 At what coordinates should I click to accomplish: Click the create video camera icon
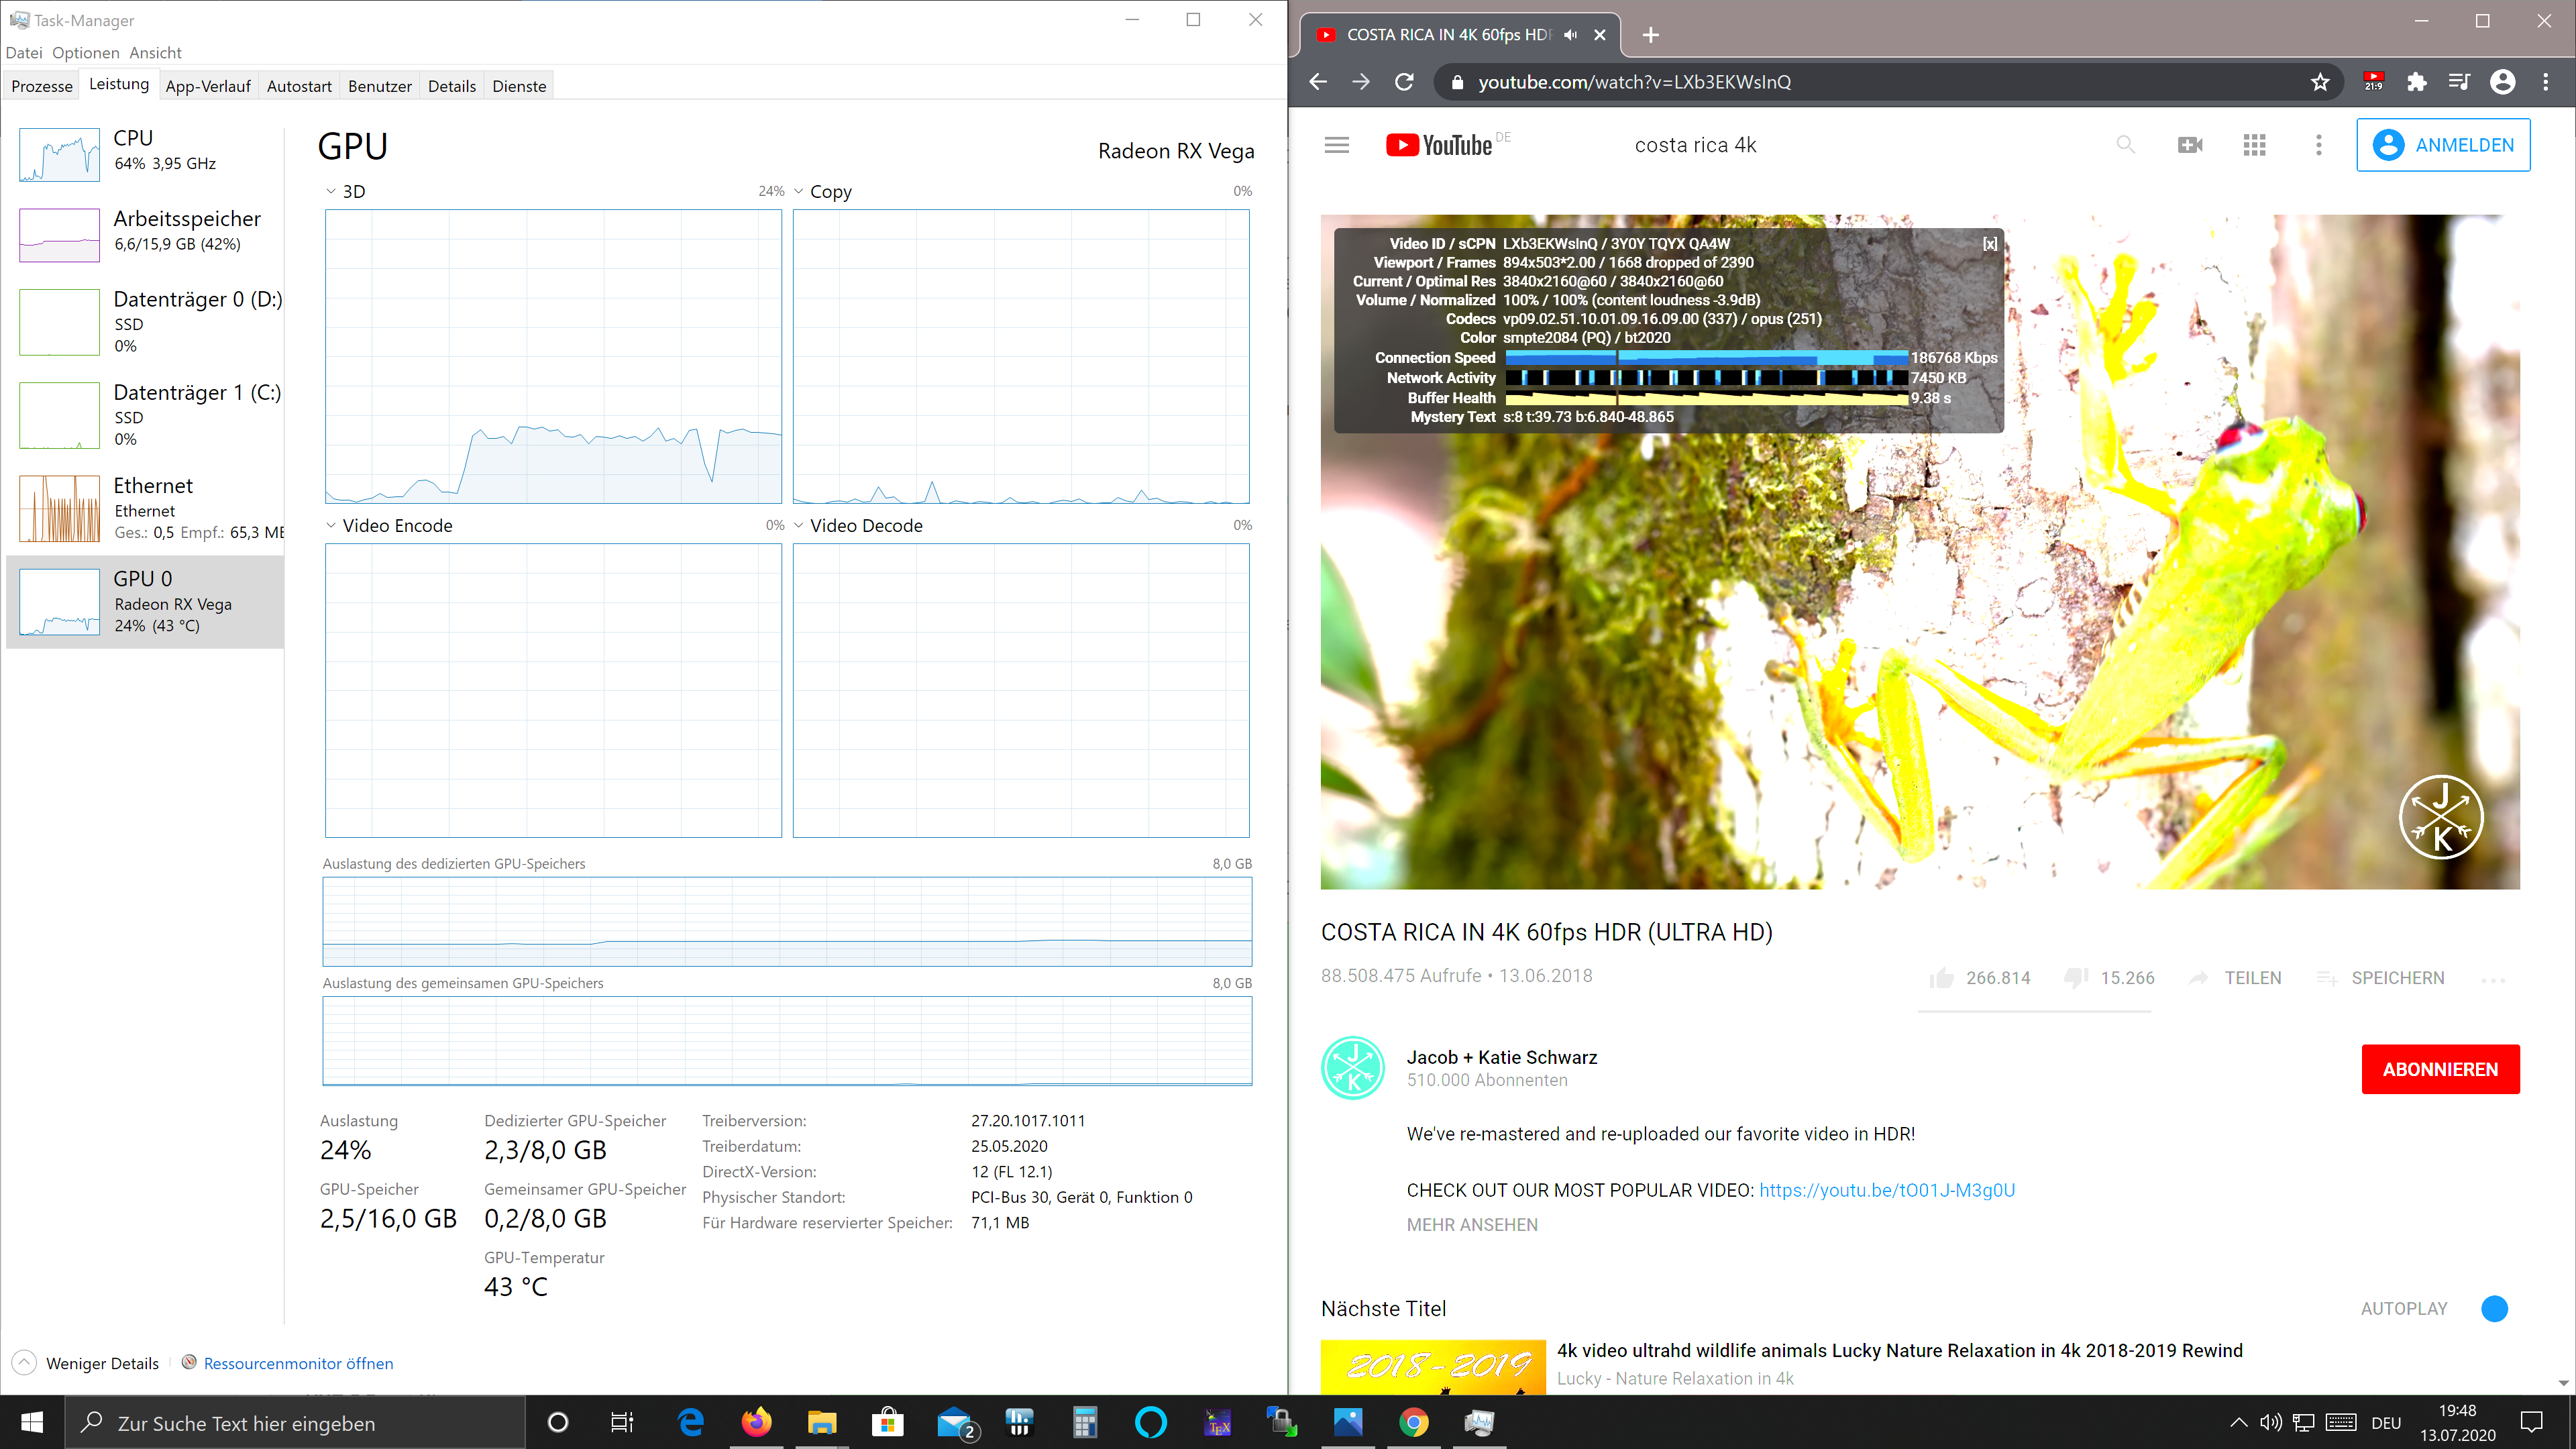[x=2190, y=145]
